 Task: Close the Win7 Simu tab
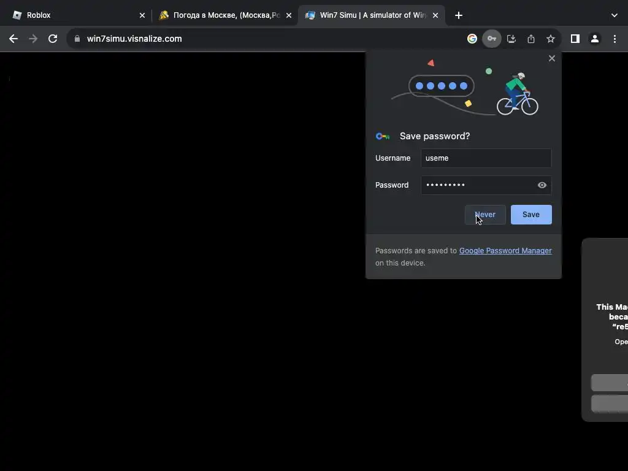(435, 15)
